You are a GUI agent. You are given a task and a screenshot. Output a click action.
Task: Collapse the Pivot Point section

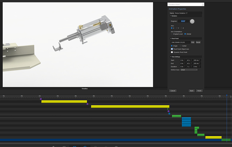coord(171,38)
